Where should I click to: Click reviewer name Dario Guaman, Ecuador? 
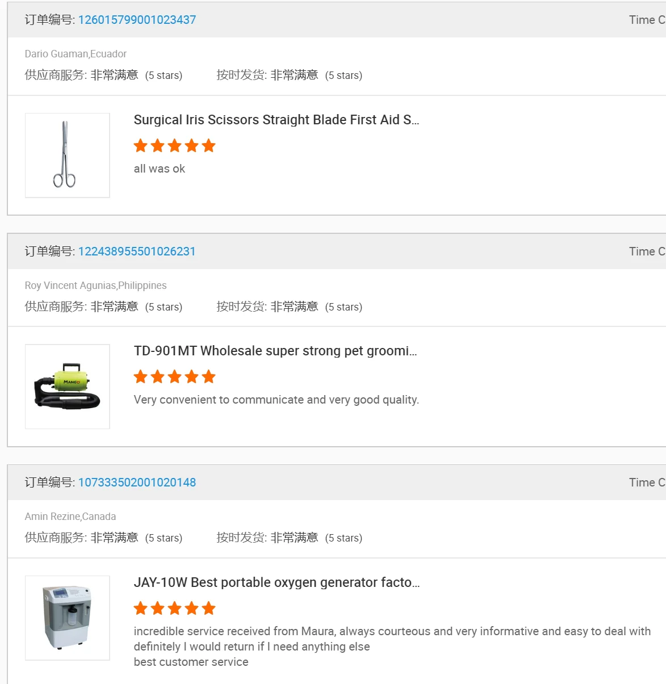[76, 54]
